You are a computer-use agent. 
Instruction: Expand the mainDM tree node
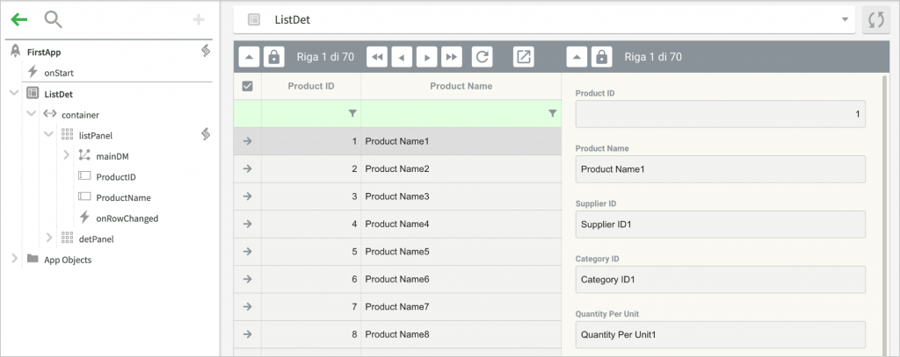(66, 155)
